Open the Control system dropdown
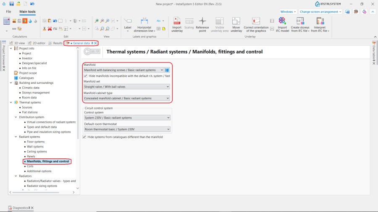 coord(127,118)
